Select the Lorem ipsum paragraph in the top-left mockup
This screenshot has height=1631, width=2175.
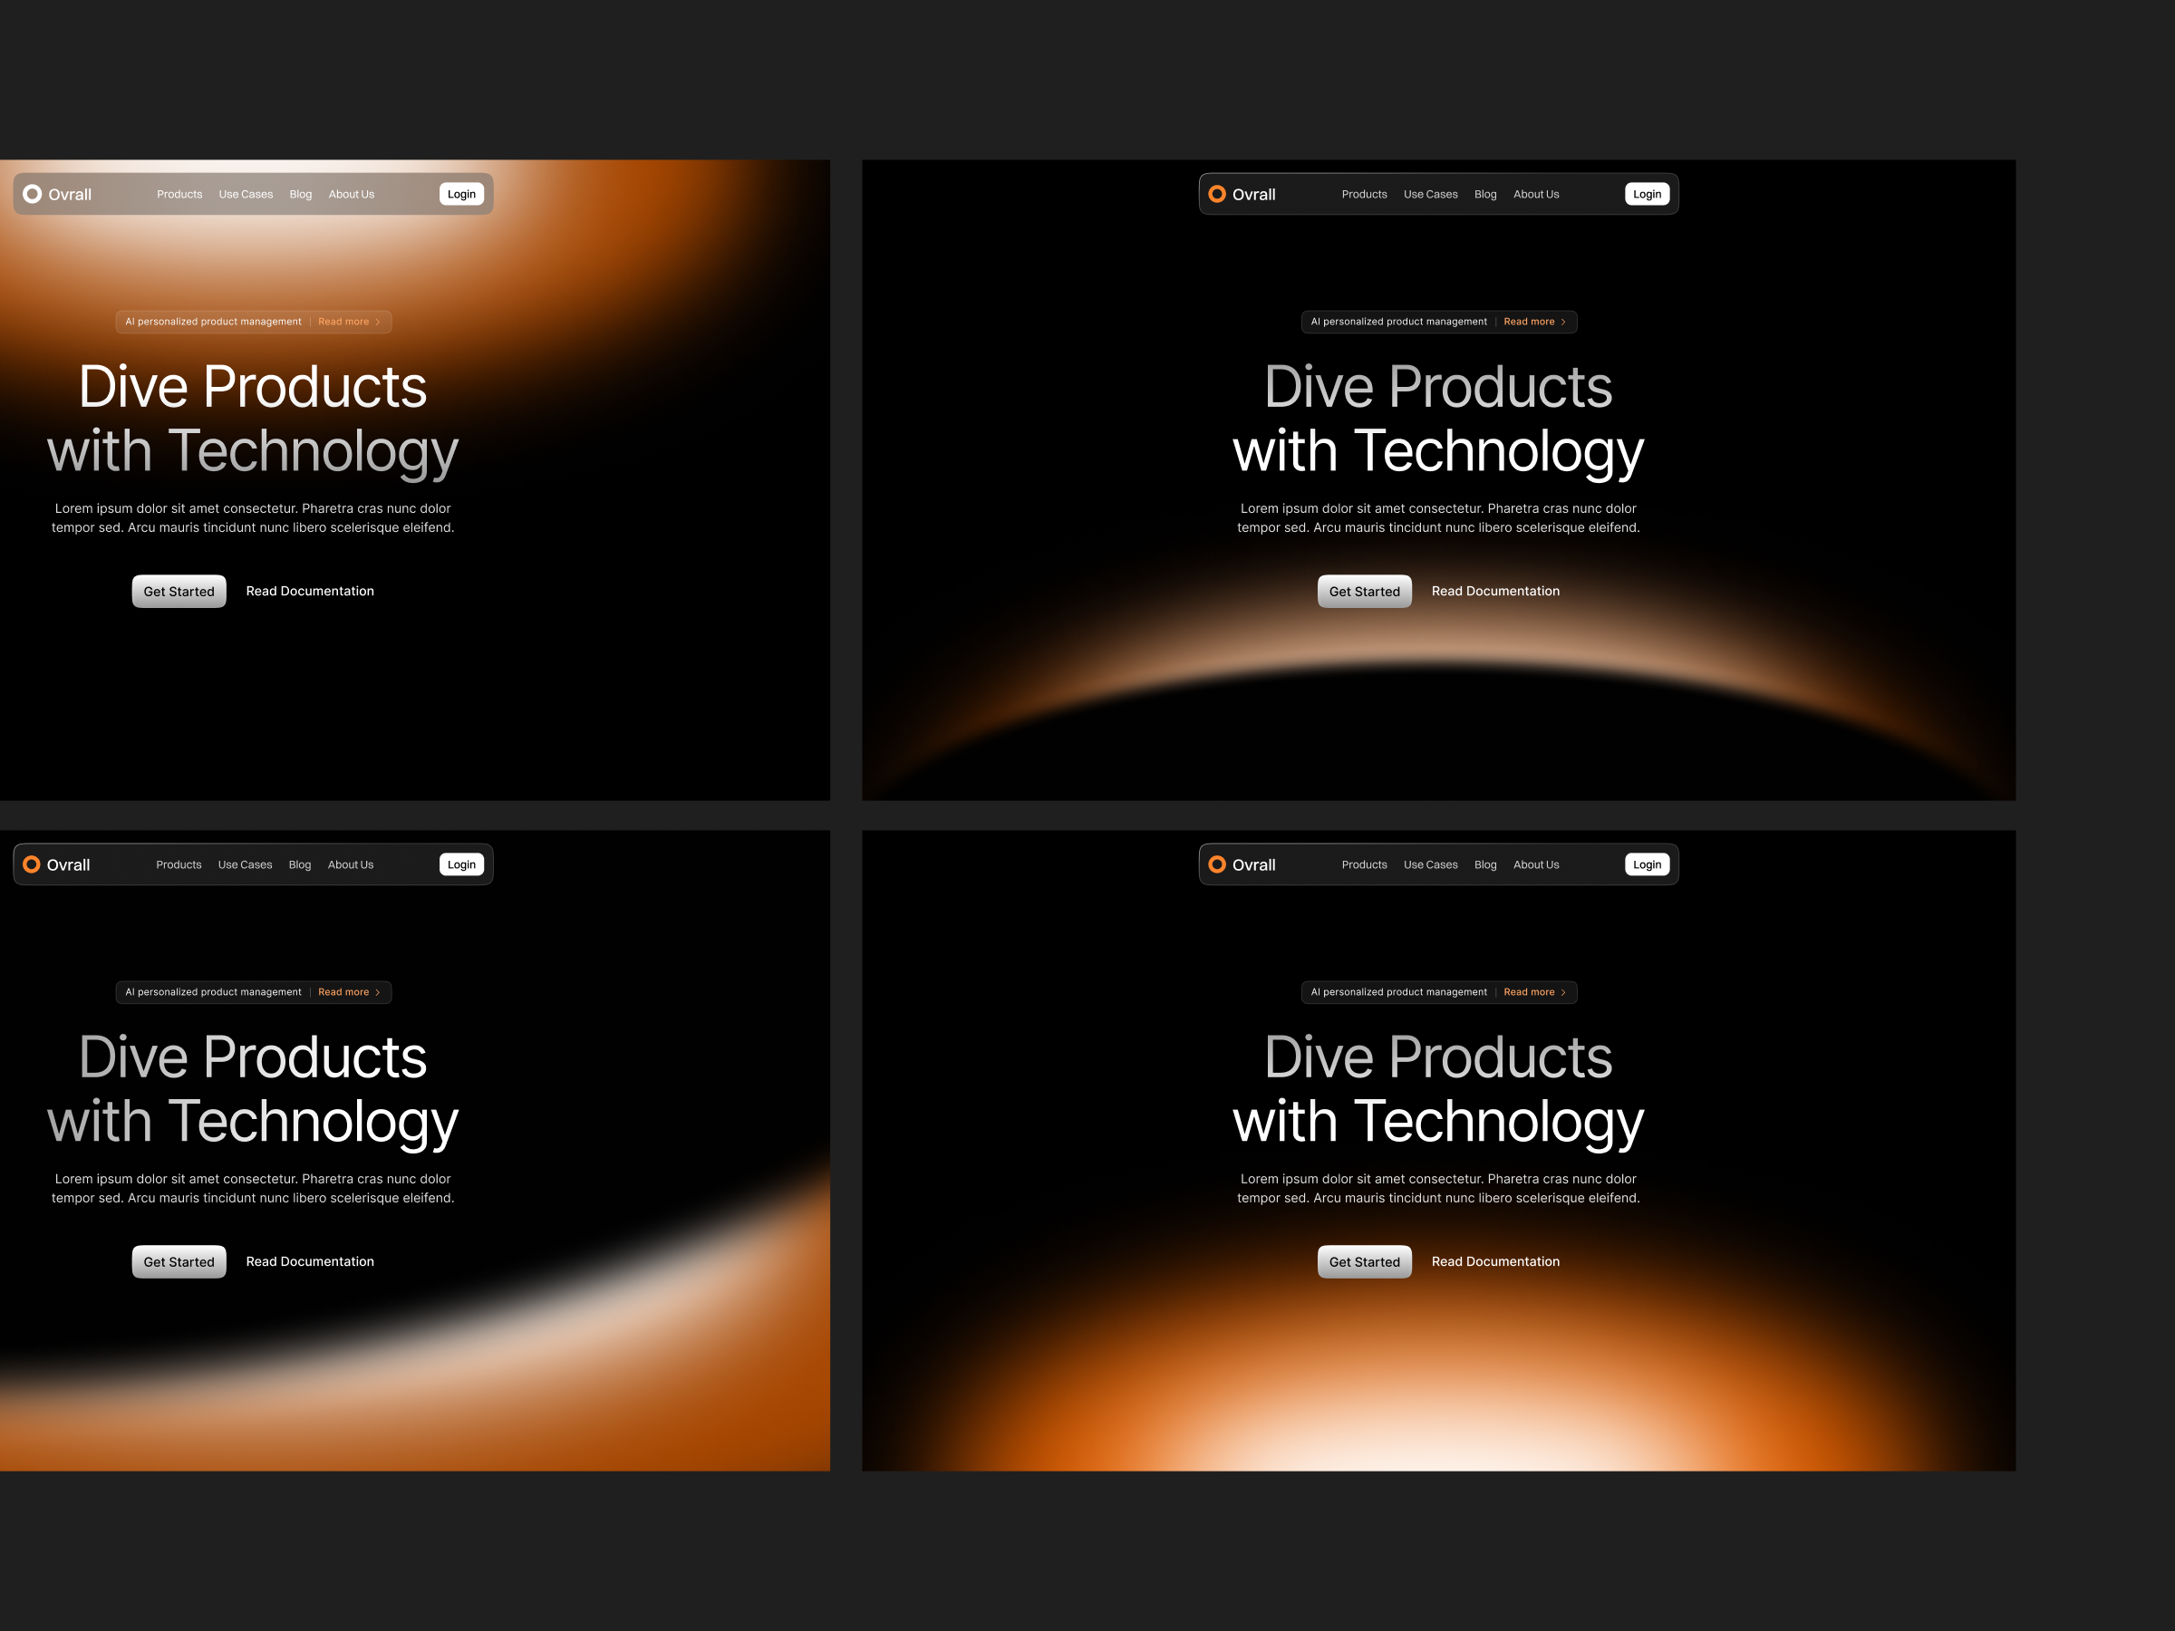pos(253,518)
